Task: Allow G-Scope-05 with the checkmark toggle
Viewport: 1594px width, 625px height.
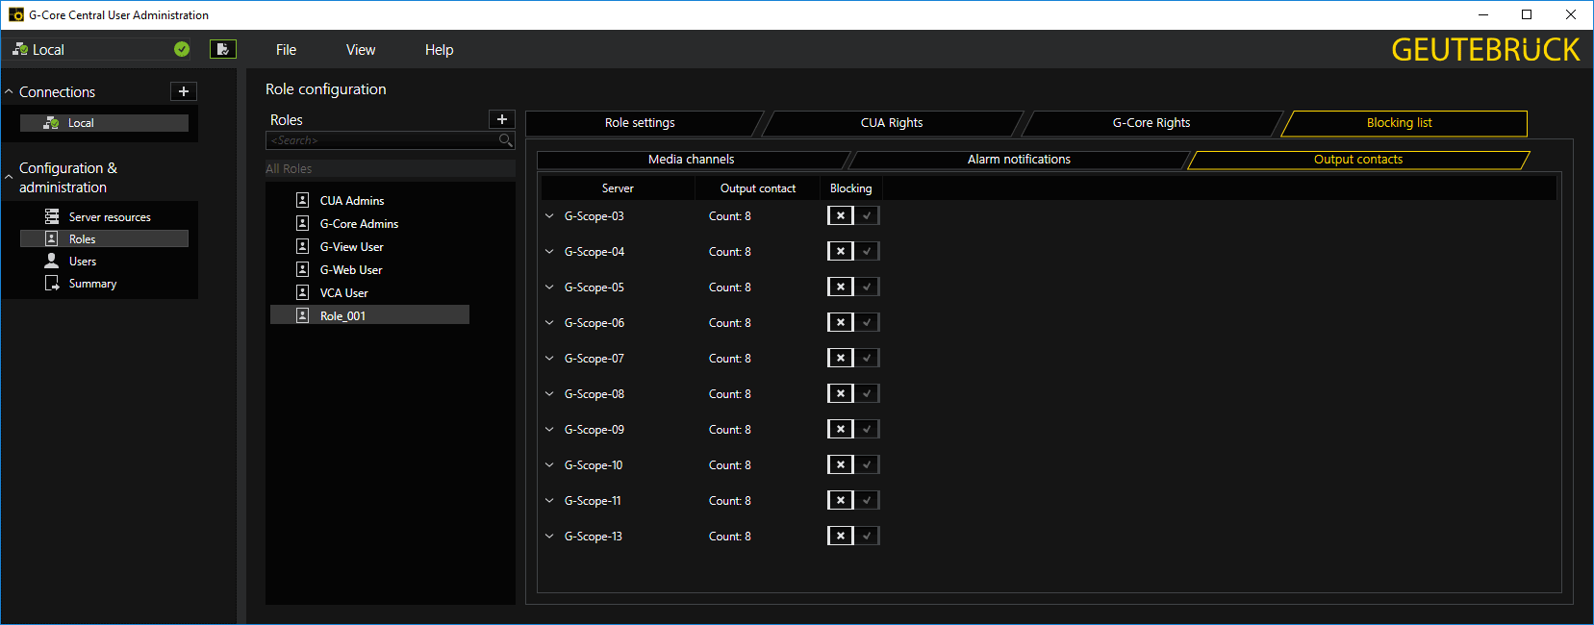Action: [867, 287]
